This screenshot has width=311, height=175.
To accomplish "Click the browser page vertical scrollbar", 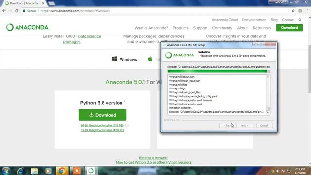I will 309,69.
